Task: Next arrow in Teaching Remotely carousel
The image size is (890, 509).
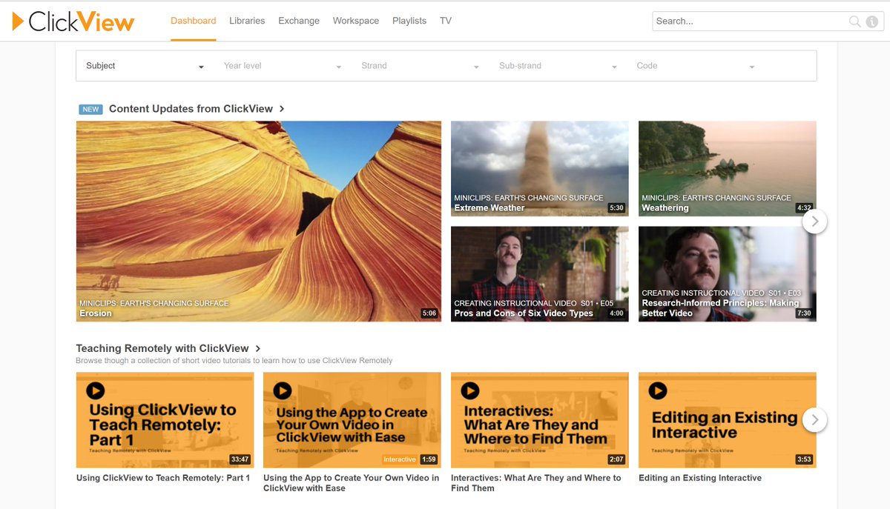Action: [814, 420]
